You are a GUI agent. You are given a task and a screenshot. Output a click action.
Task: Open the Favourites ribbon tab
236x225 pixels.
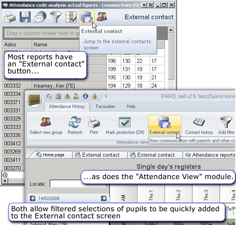(105, 106)
